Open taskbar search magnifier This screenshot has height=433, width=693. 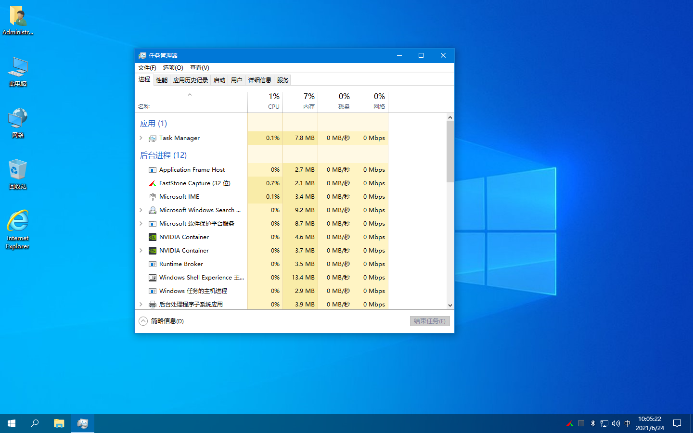coord(35,423)
